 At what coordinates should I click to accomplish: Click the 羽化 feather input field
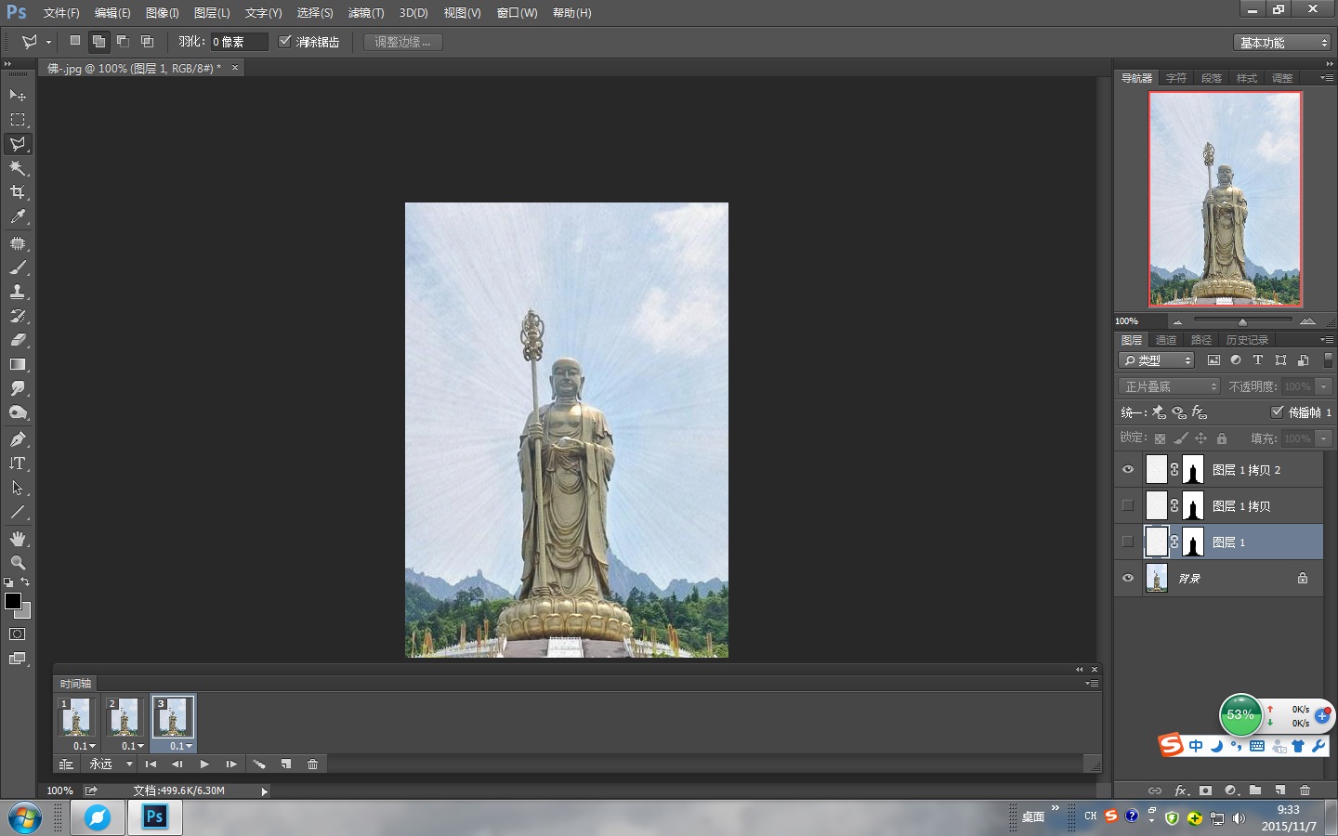239,42
